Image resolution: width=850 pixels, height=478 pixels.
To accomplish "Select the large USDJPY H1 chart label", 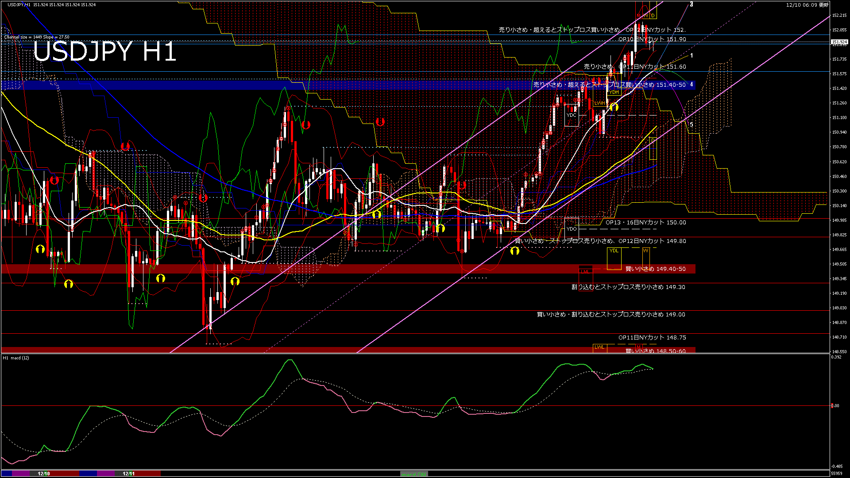I will [105, 52].
